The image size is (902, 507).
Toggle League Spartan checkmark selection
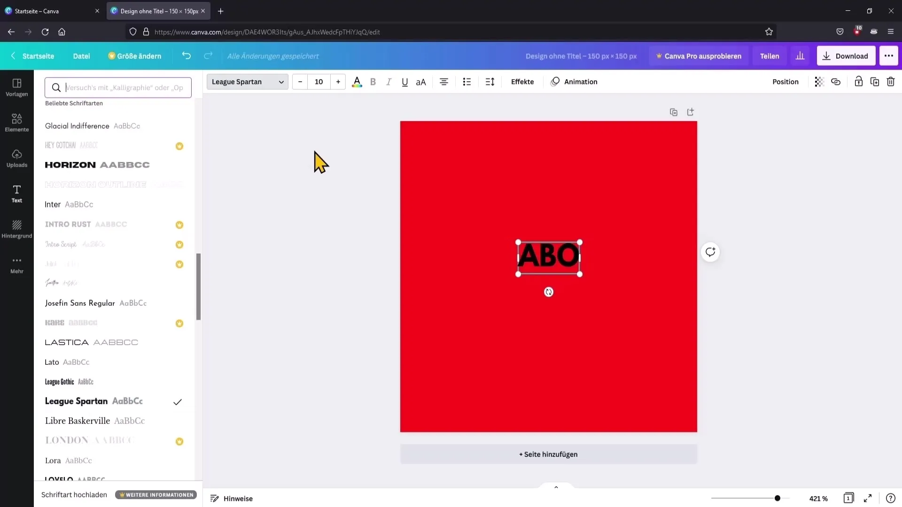(x=178, y=401)
